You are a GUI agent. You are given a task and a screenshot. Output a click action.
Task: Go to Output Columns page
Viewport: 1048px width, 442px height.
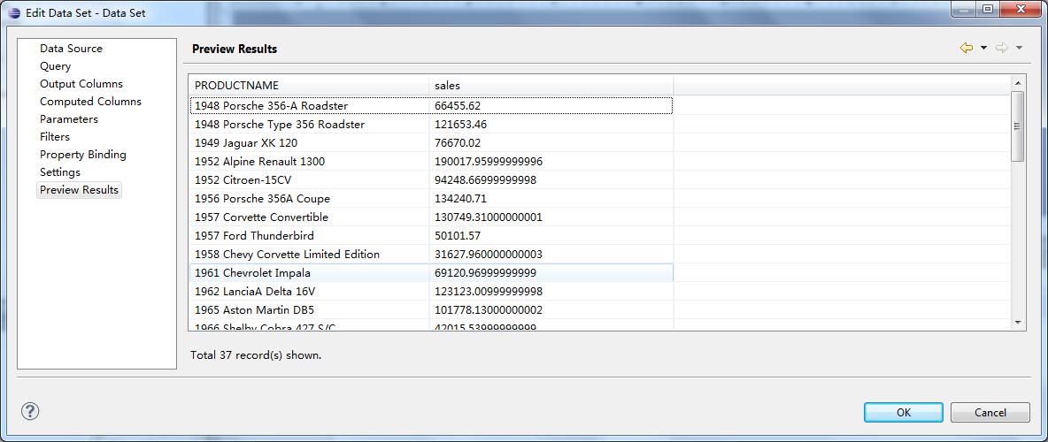81,83
